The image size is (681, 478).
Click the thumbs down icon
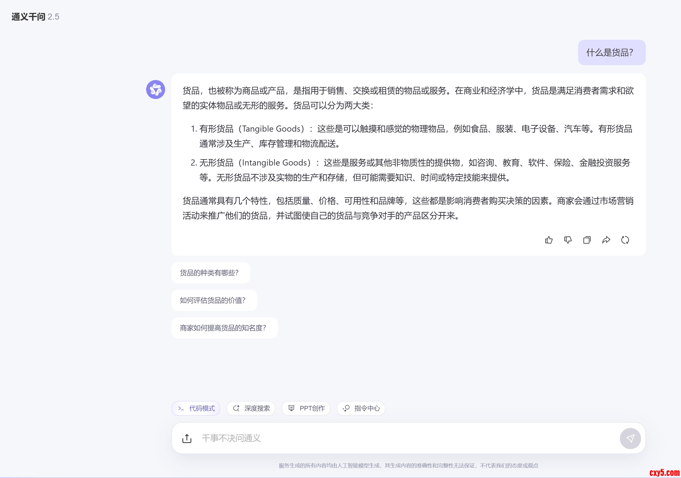pyautogui.click(x=568, y=240)
